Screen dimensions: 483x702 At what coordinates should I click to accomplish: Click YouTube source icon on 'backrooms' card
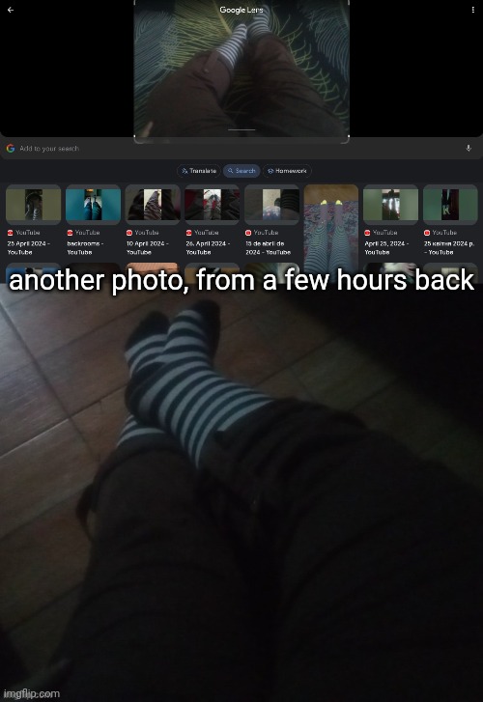click(70, 233)
